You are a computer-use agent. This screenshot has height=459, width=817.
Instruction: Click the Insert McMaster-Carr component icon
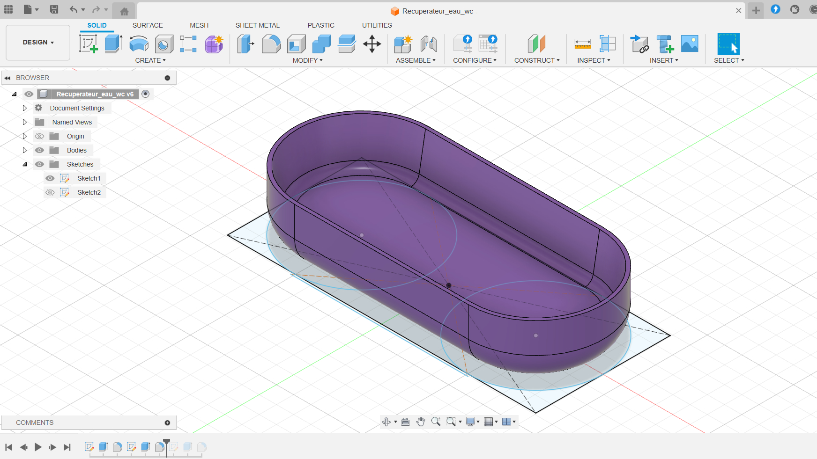(x=665, y=44)
